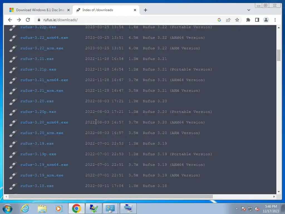Viewport: 285px width, 214px height.
Task: Share this page via share icon
Action: click(x=228, y=20)
